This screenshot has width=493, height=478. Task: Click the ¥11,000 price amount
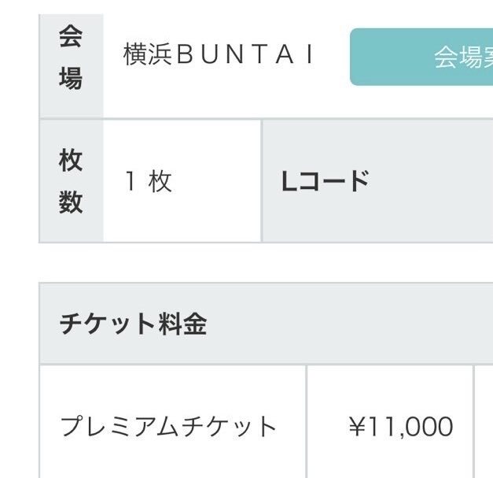click(401, 427)
